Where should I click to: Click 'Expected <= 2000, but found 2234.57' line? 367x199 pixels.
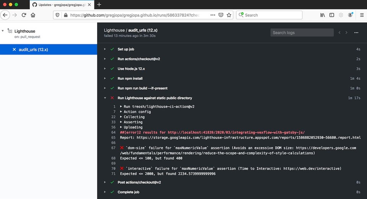pyautogui.click(x=168, y=173)
